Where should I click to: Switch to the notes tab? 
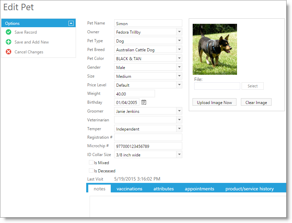point(99,189)
